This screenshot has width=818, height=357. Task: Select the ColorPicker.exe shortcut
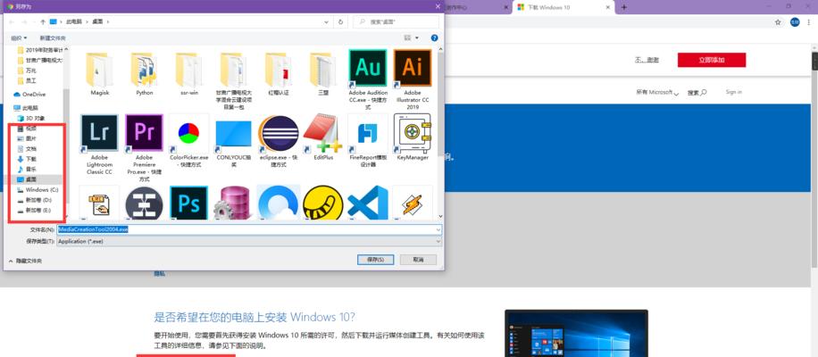pyautogui.click(x=188, y=141)
